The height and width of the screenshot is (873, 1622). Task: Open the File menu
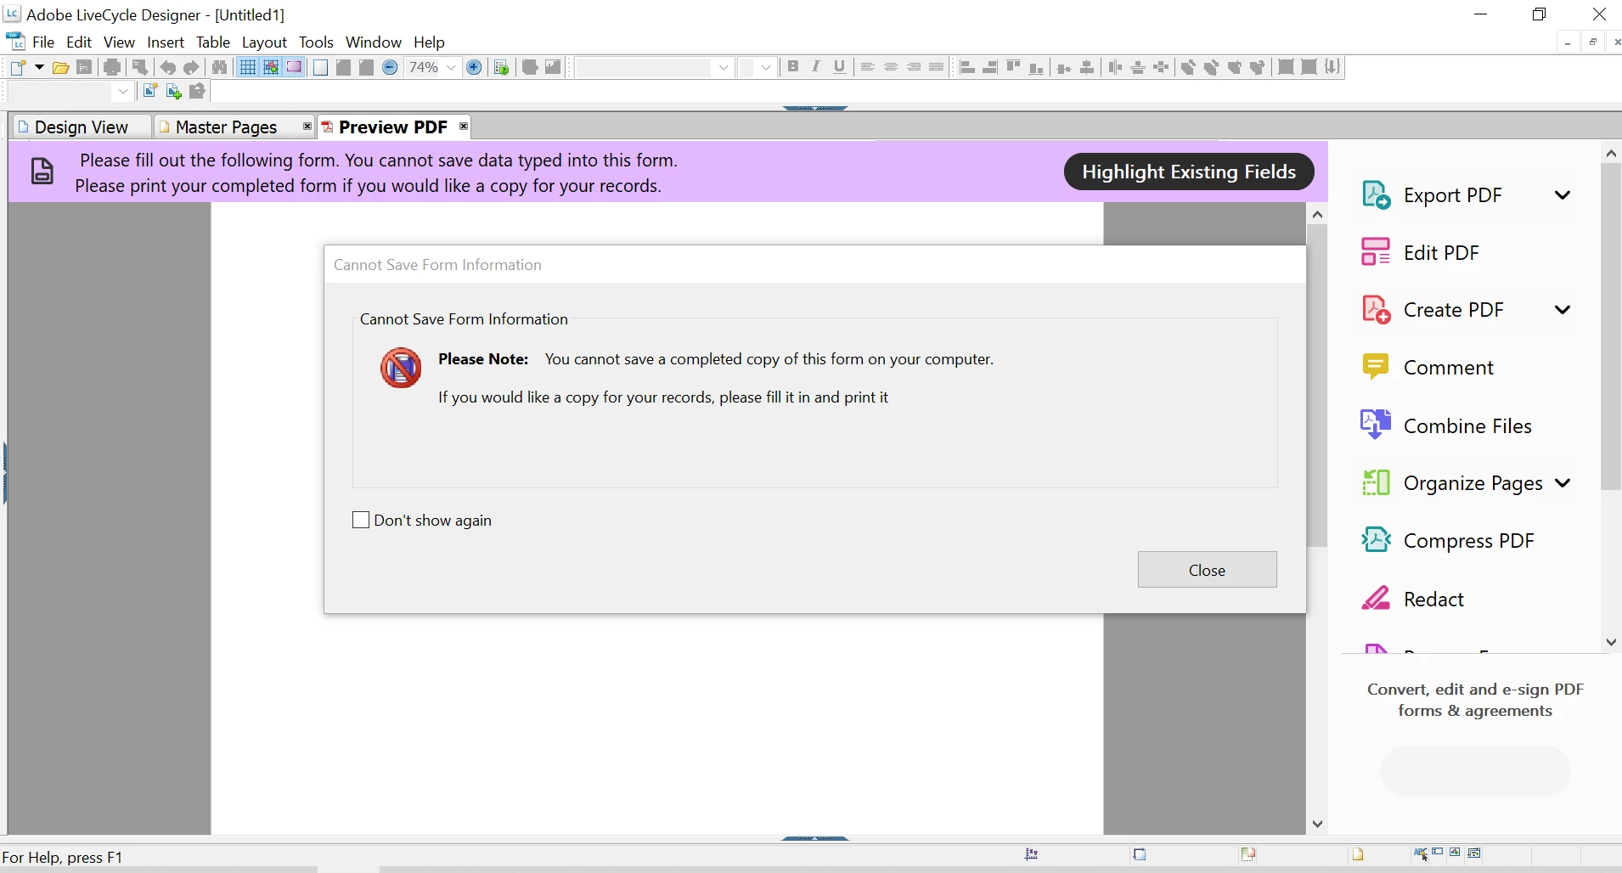pyautogui.click(x=43, y=42)
